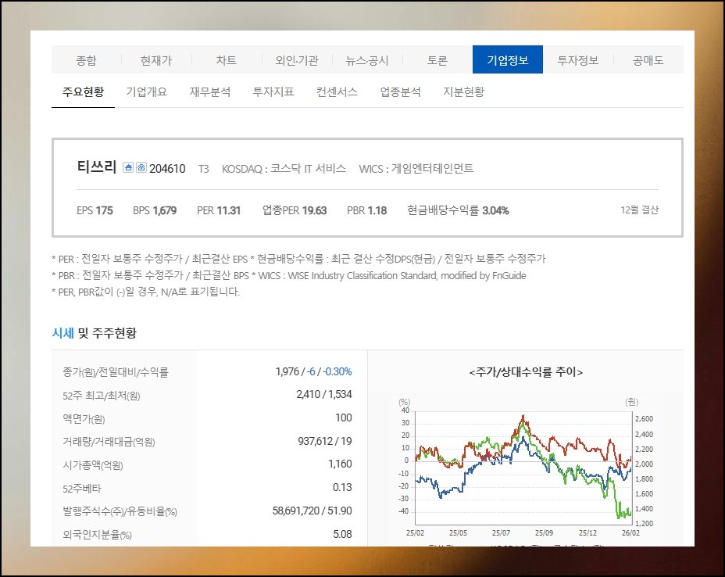Go to the 컨센서스 sub-tab
Screen dimensions: 725x577
[x=337, y=91]
